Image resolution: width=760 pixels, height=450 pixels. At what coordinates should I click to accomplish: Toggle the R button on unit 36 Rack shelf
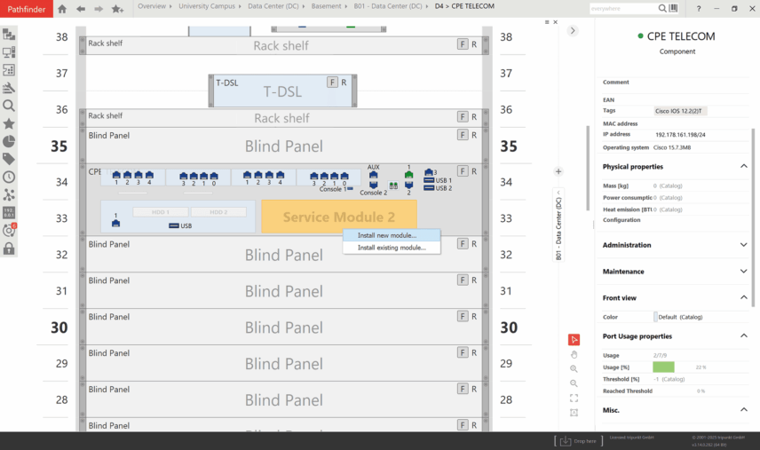coord(474,116)
